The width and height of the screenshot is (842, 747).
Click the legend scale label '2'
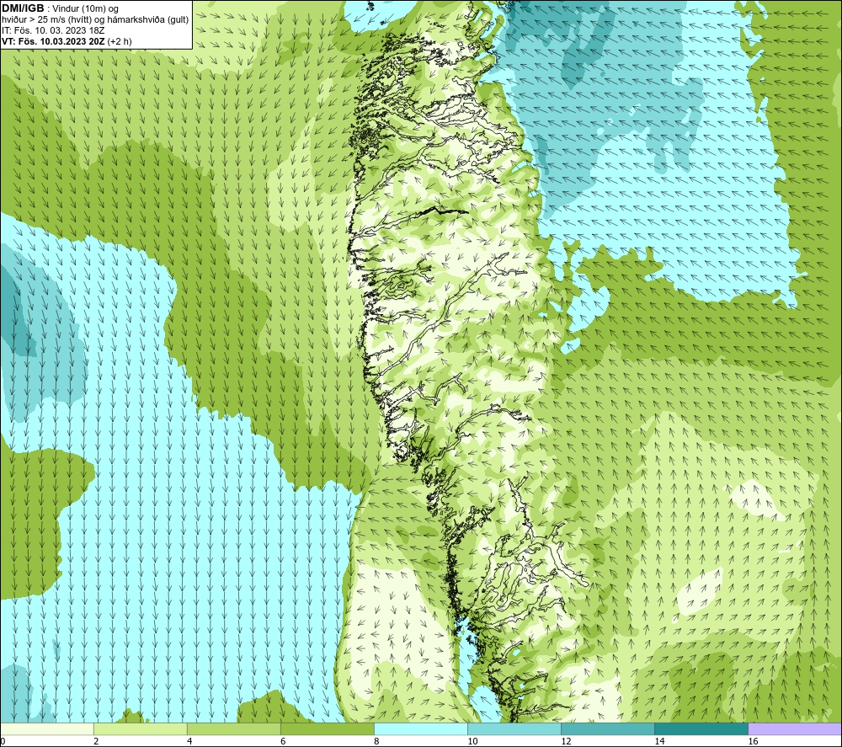[x=96, y=741]
